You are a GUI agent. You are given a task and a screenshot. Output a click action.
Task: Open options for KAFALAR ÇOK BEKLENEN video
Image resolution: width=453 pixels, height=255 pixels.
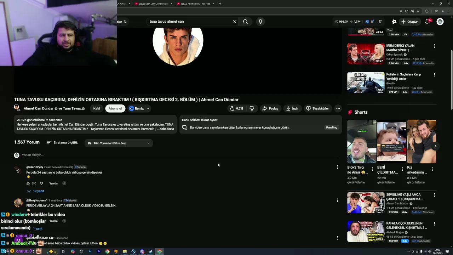point(435,224)
